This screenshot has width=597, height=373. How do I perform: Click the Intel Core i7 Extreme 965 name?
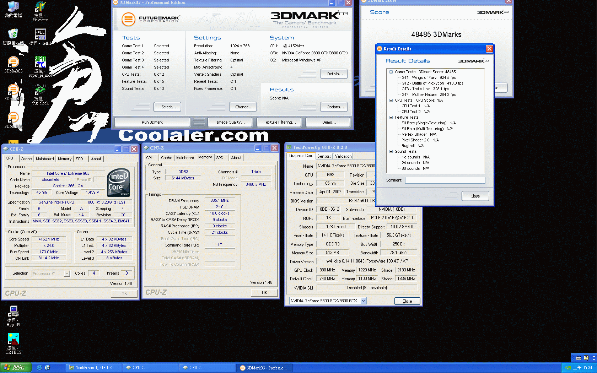pos(68,173)
